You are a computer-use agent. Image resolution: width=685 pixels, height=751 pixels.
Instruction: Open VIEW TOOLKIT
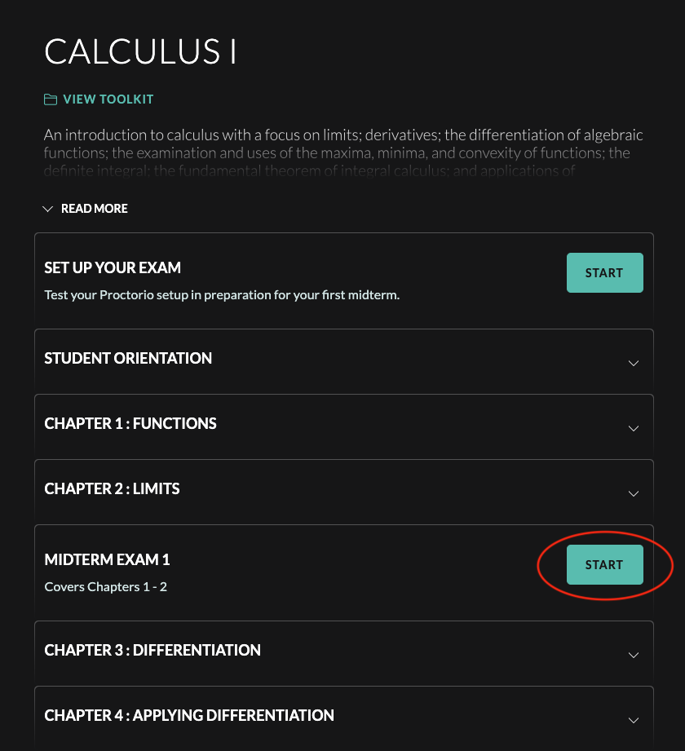(108, 99)
